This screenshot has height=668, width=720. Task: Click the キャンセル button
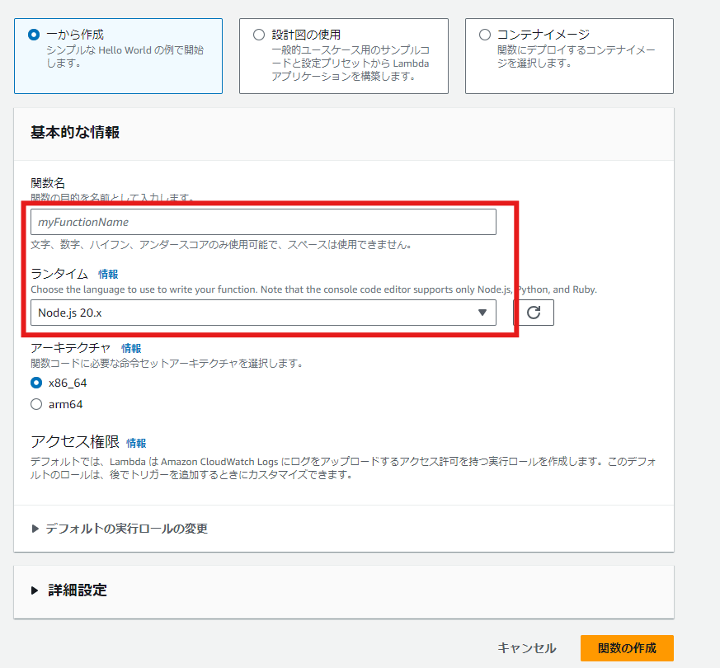click(527, 648)
